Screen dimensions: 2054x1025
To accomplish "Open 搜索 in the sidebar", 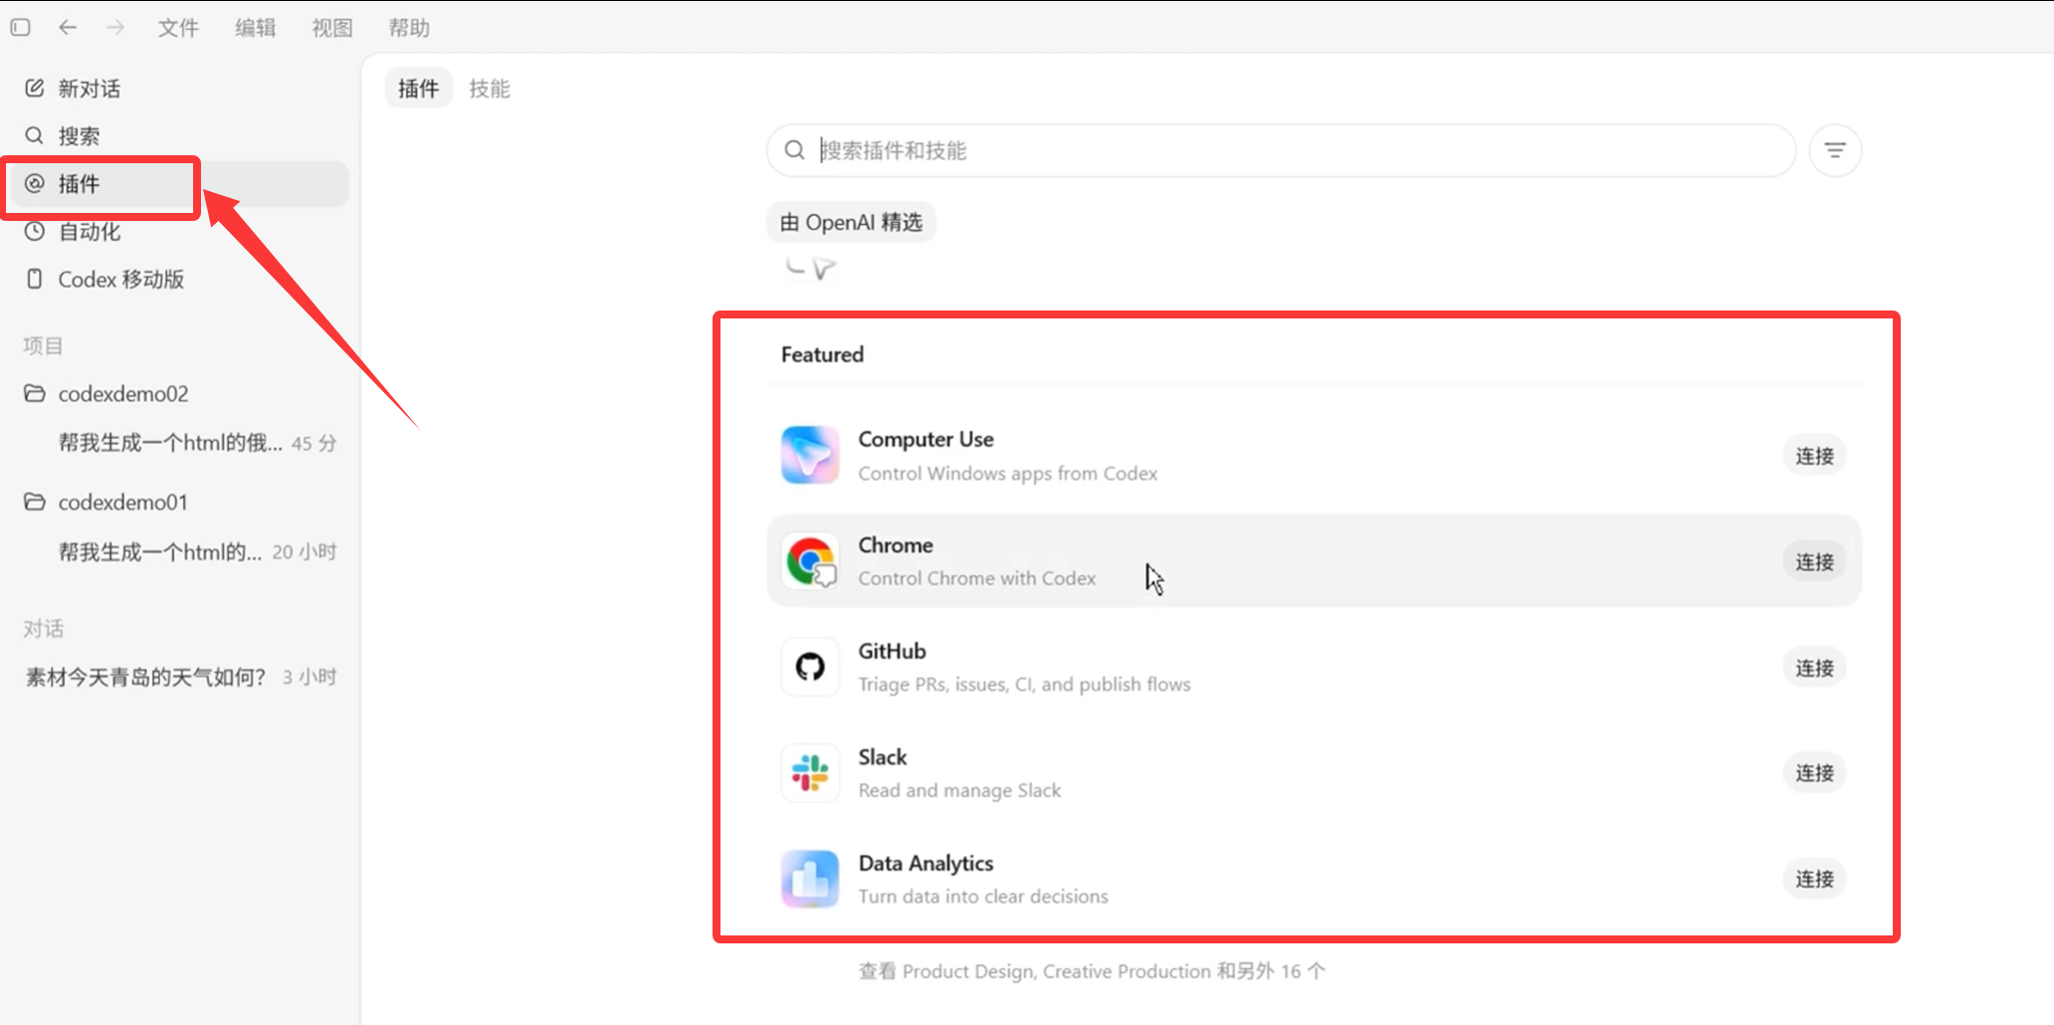I will click(x=179, y=135).
